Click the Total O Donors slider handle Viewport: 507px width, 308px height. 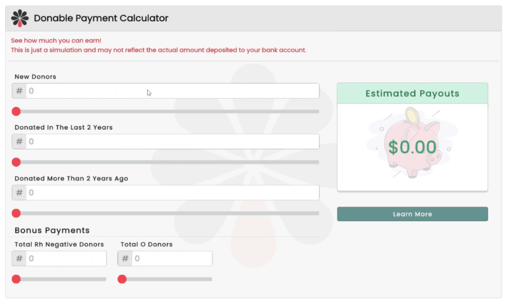[122, 279]
